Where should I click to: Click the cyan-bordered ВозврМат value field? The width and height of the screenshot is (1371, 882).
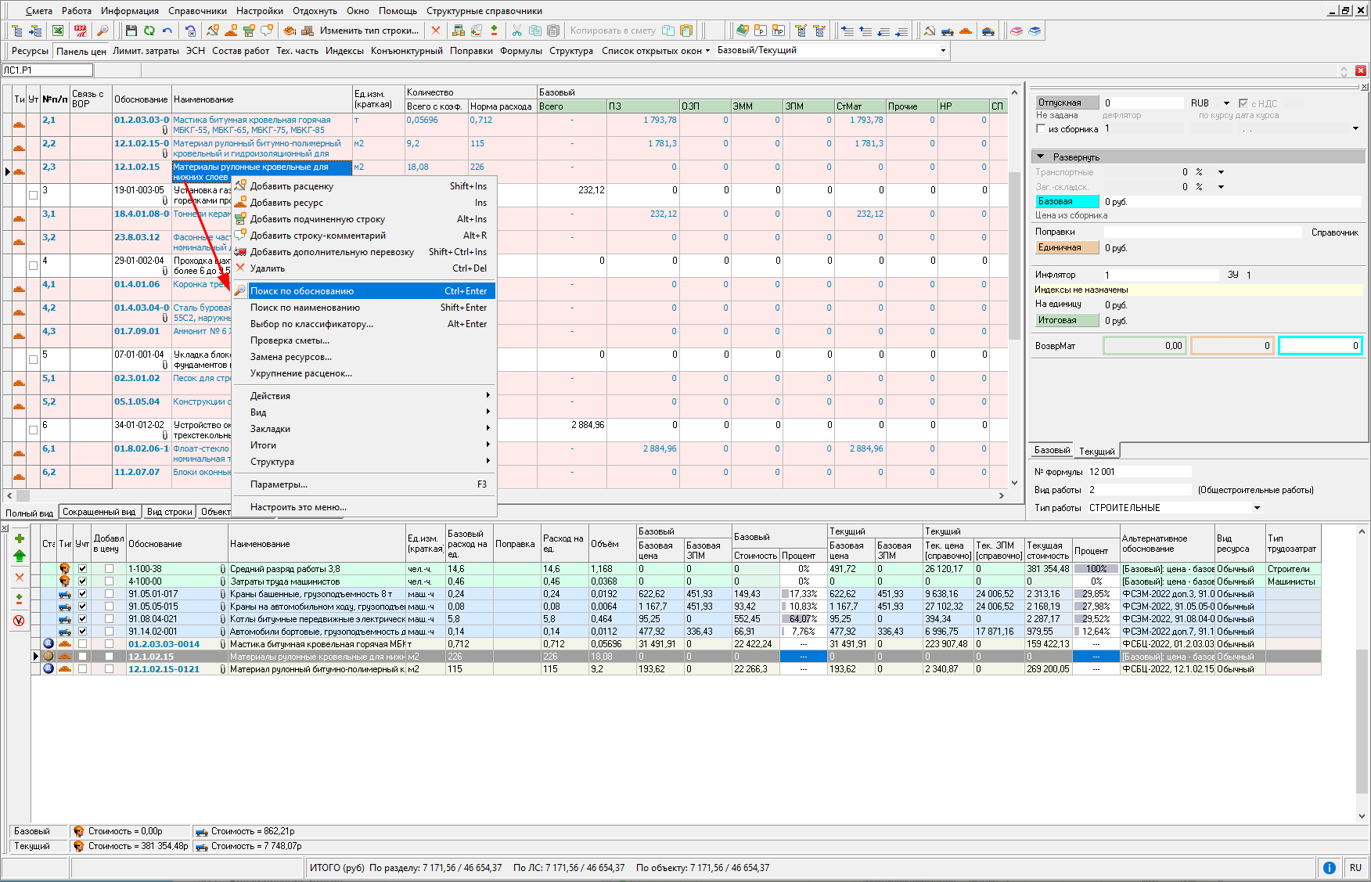(x=1319, y=346)
